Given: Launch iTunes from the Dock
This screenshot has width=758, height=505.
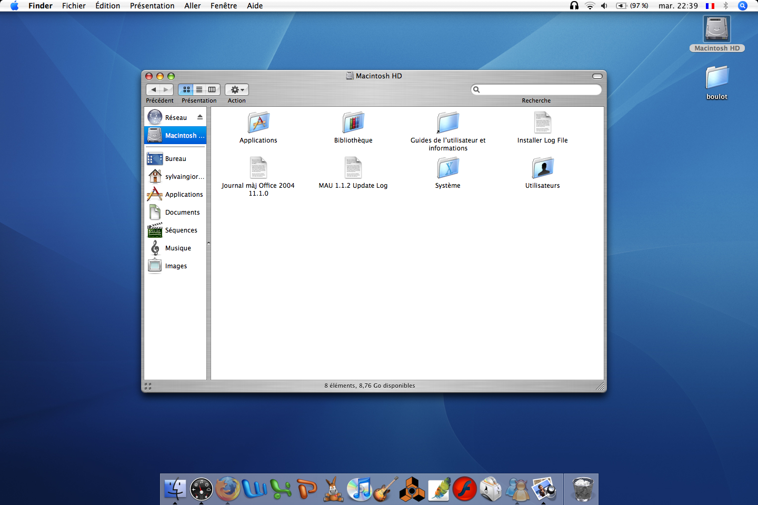Looking at the screenshot, I should coord(360,489).
